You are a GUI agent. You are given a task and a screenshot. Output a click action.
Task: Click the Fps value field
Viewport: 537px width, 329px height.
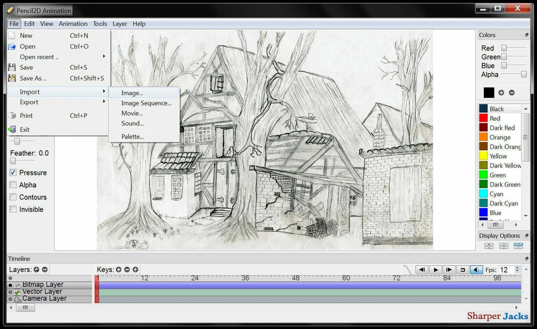504,269
